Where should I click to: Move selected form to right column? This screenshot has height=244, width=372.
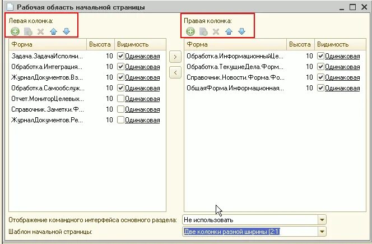point(175,57)
